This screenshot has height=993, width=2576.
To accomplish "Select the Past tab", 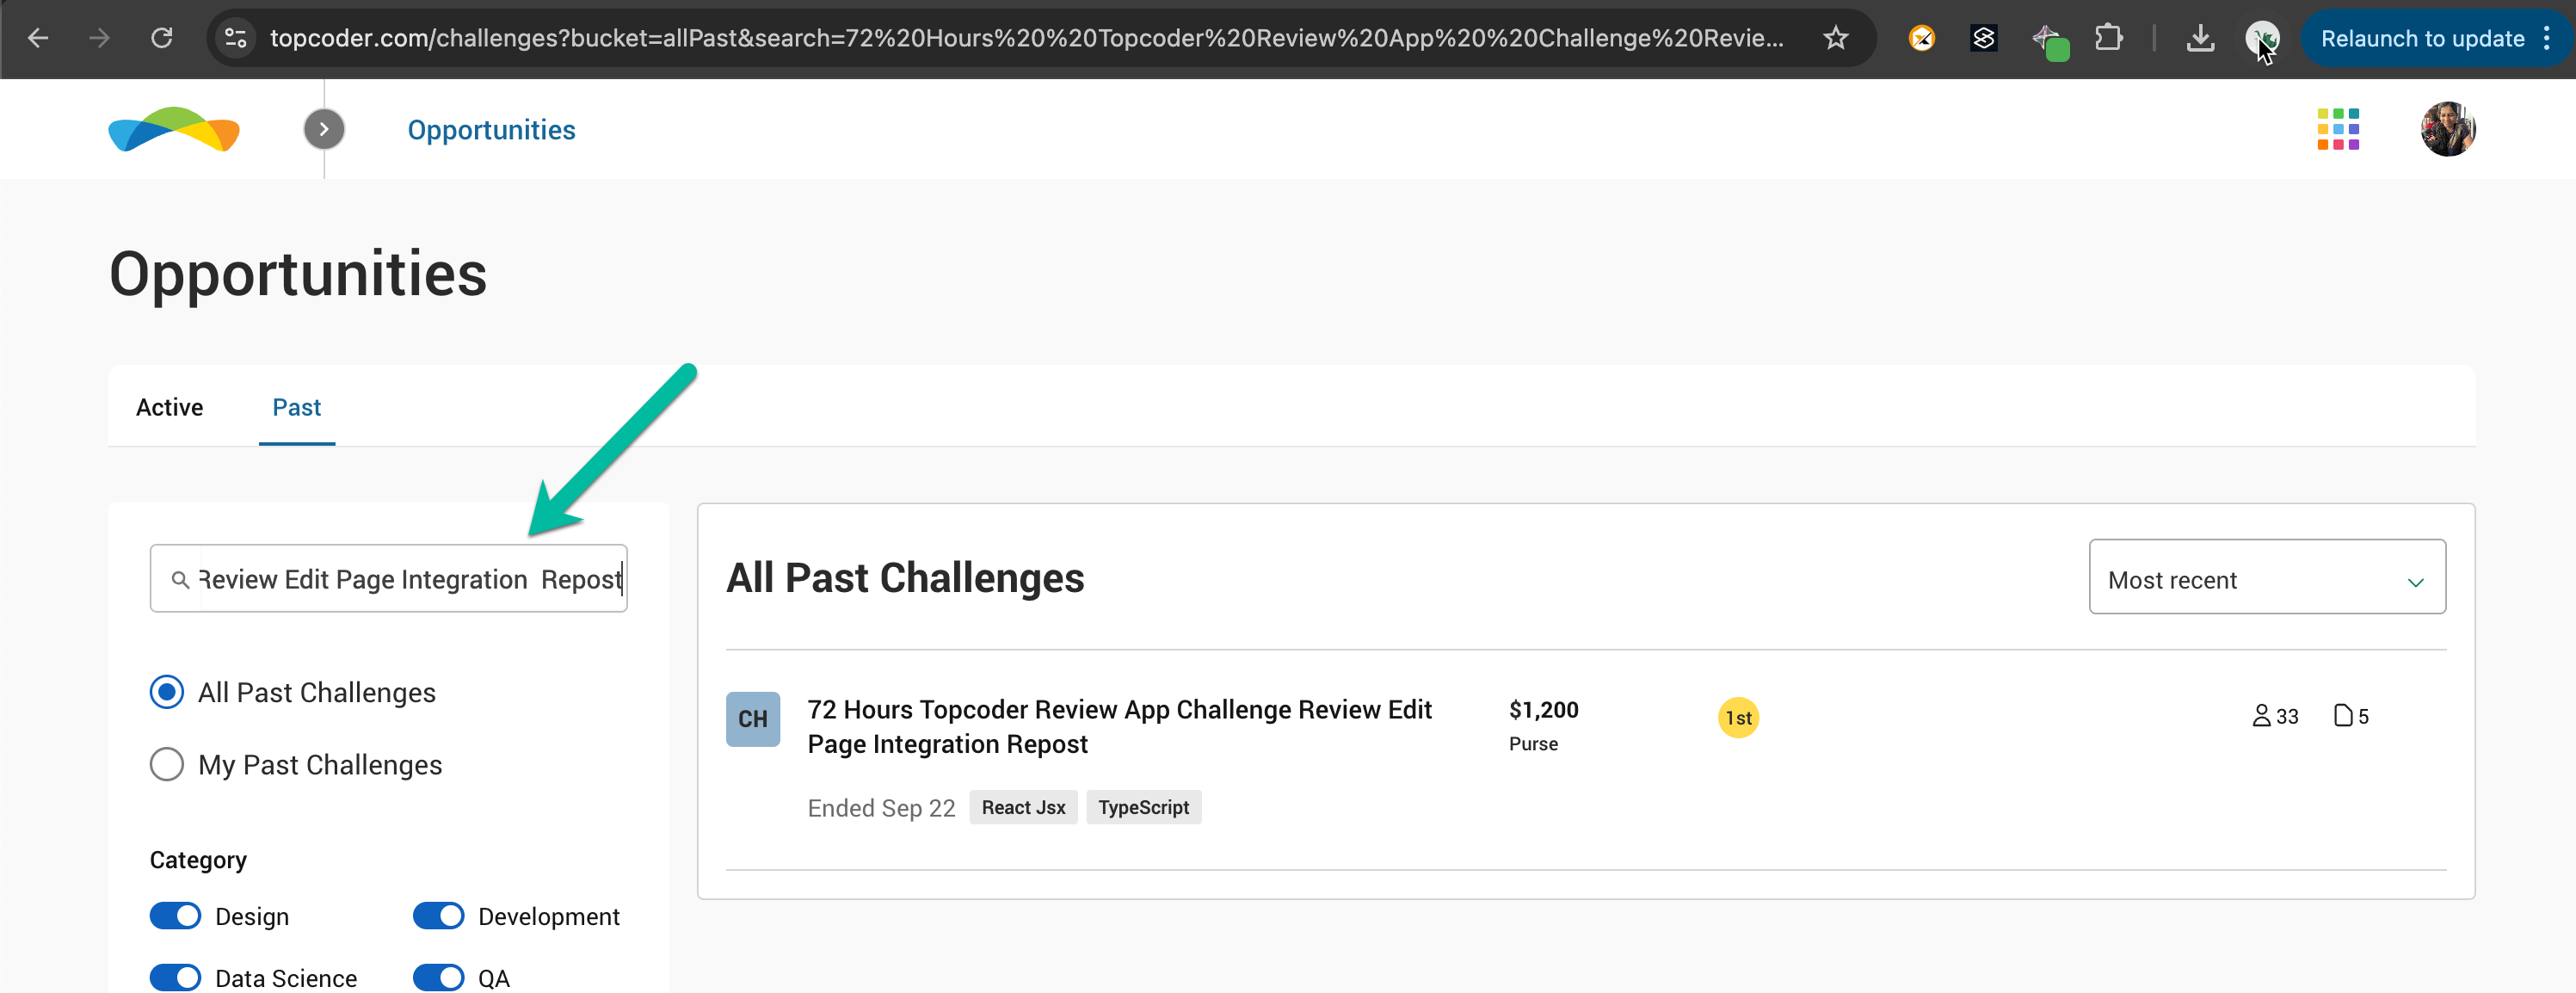I will [296, 408].
